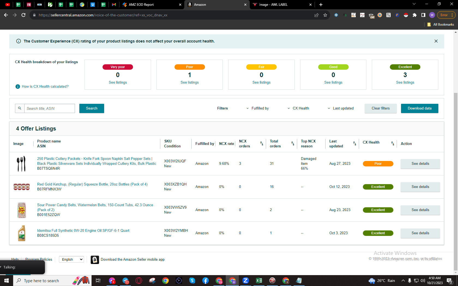Open the pinned Gmail tab
This screenshot has width=458, height=286.
tap(114, 5)
